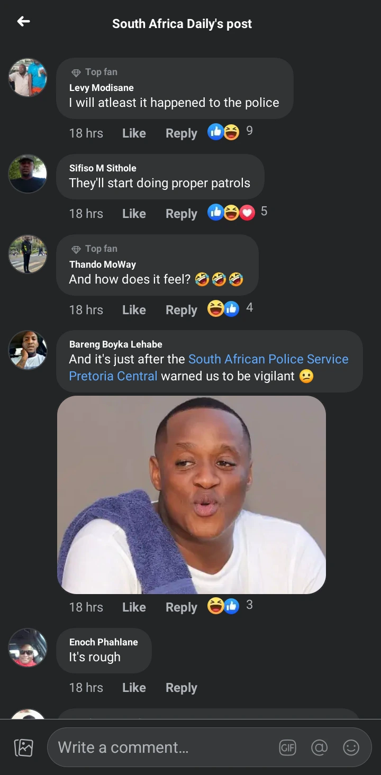Image resolution: width=381 pixels, height=775 pixels.
Task: View reactions on Sifiso M Sithole's comment
Action: tap(237, 213)
